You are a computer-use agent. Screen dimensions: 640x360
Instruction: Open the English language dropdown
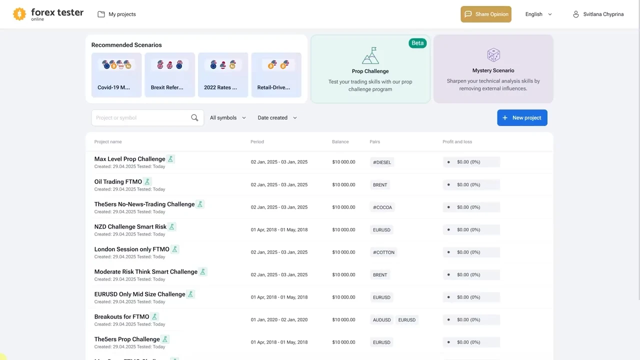pyautogui.click(x=538, y=14)
